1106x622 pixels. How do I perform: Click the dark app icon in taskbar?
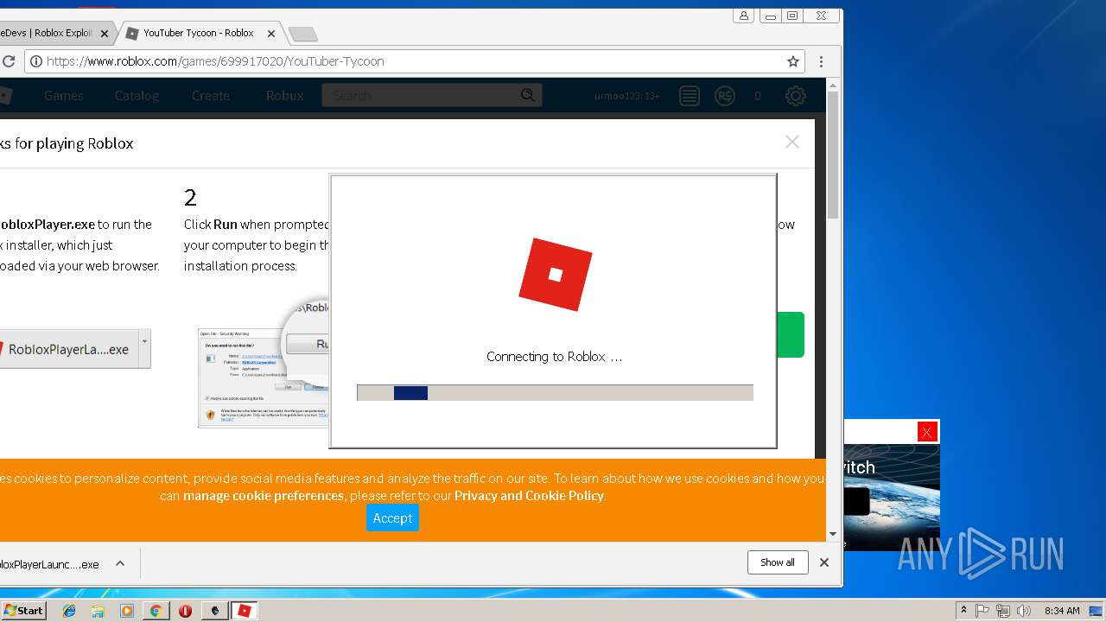(x=214, y=611)
